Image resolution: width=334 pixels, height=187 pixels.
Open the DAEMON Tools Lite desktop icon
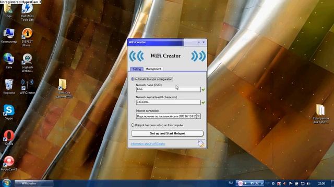point(27,11)
